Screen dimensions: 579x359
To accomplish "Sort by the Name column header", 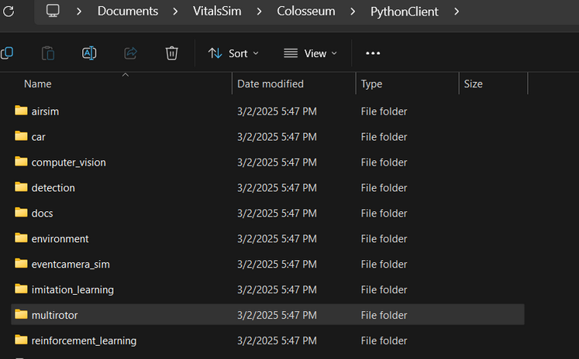I will pos(38,84).
